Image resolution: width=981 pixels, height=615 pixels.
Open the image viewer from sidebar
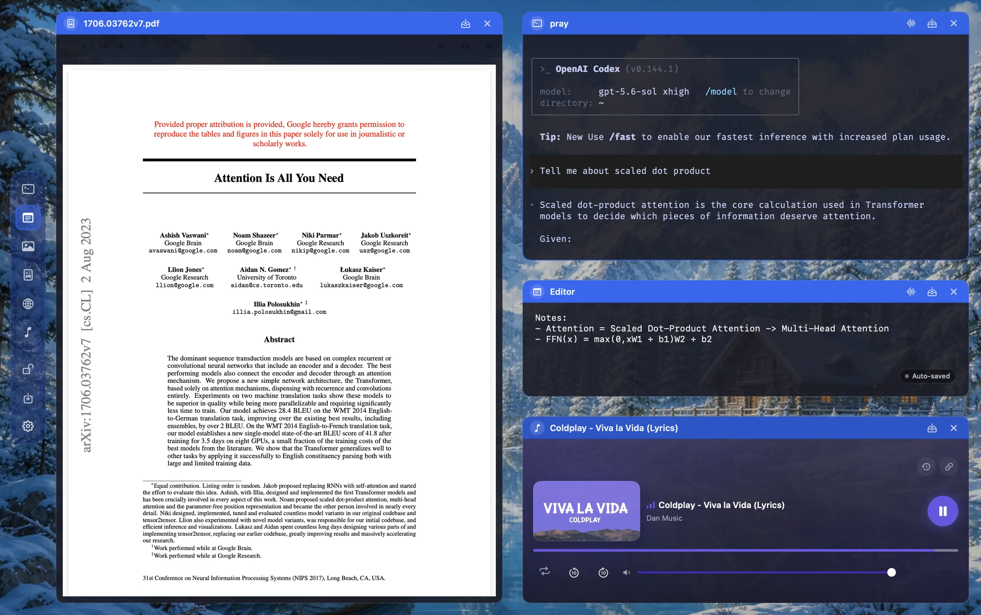[x=28, y=246]
